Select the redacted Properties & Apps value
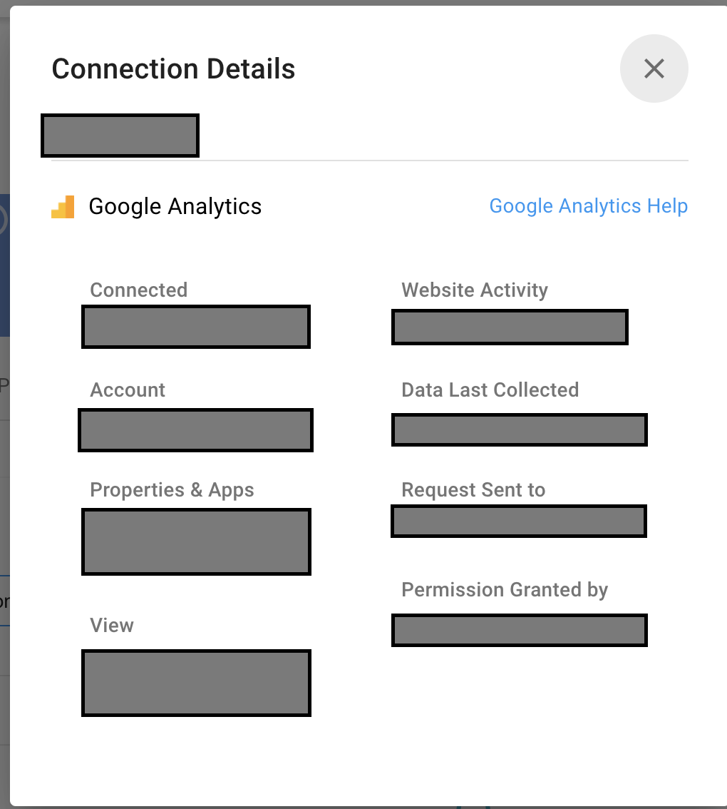Screen dimensions: 727x809 click(196, 541)
